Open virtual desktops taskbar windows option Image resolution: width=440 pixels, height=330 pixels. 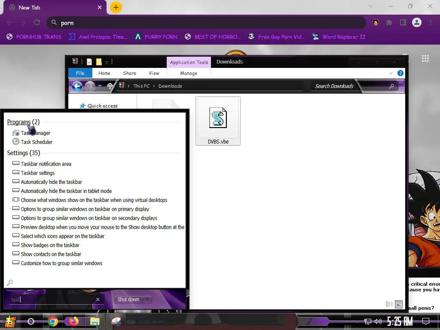coord(90,199)
